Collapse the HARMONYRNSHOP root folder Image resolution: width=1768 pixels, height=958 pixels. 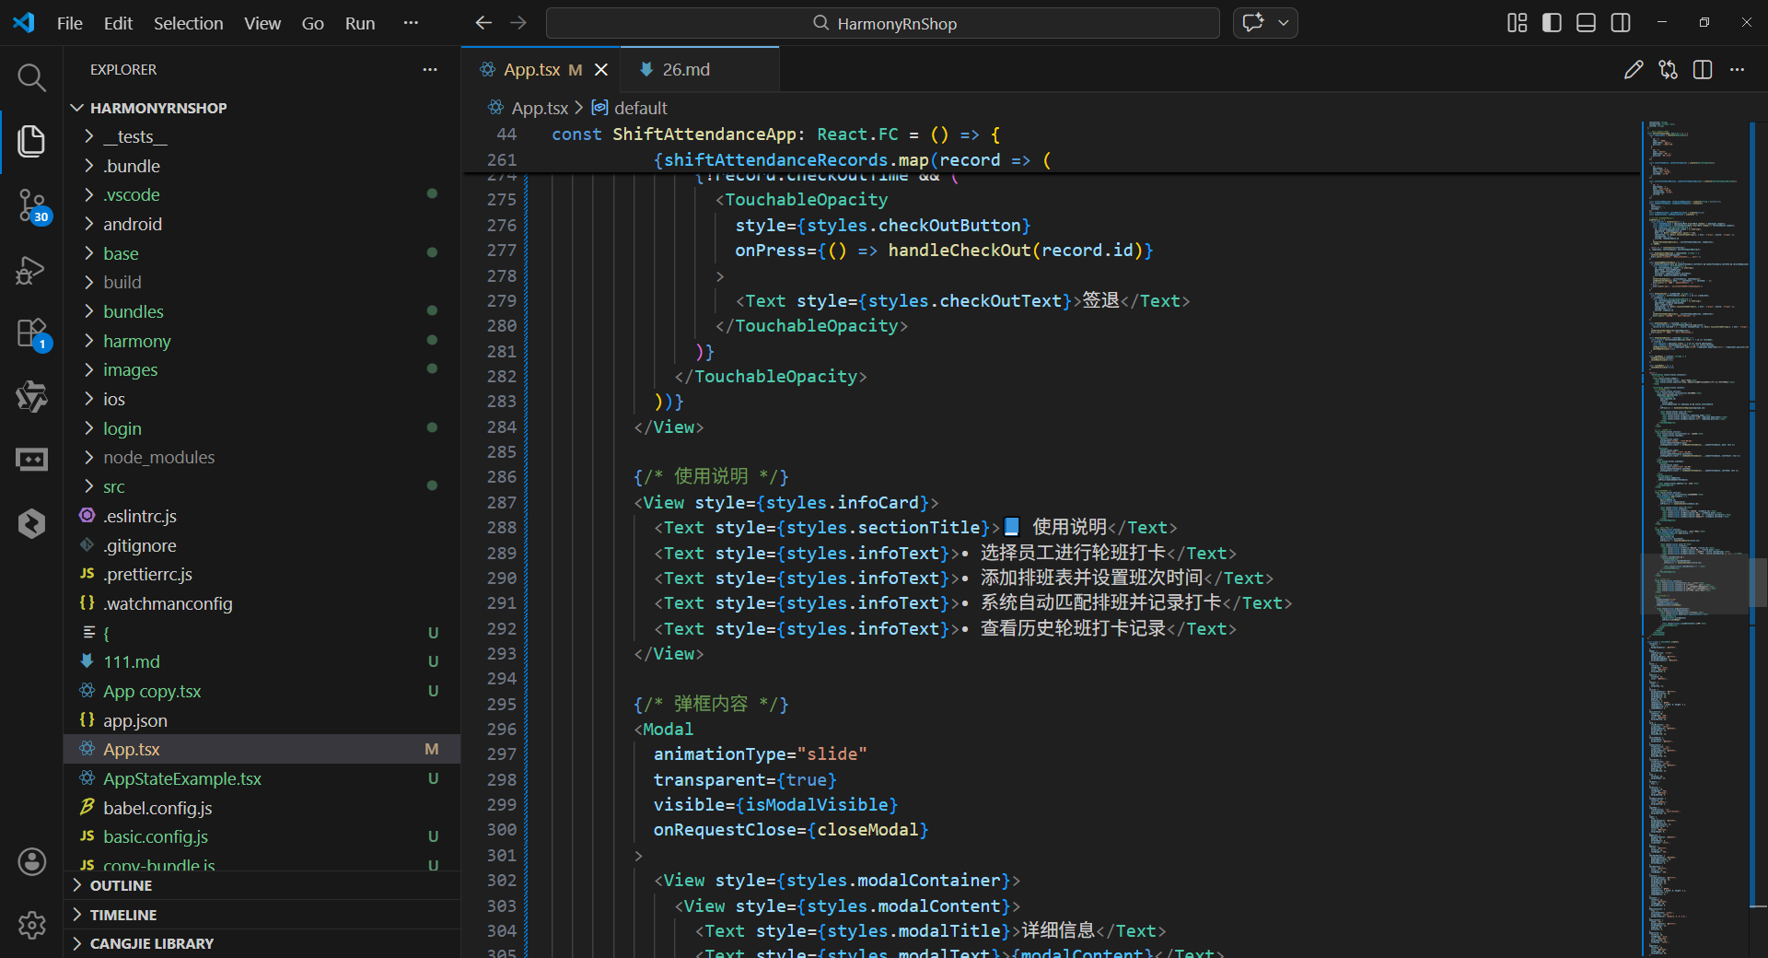[262, 108]
